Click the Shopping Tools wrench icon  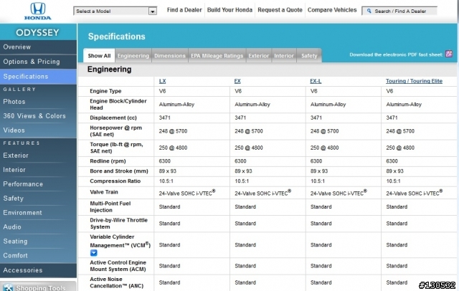pyautogui.click(x=8, y=287)
